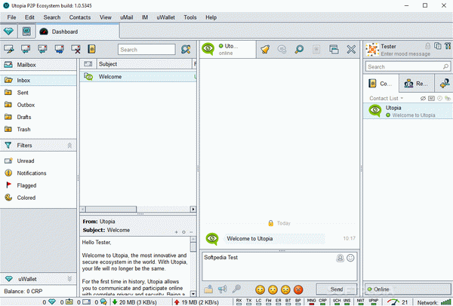Click the Enter mood message field

pos(405,54)
